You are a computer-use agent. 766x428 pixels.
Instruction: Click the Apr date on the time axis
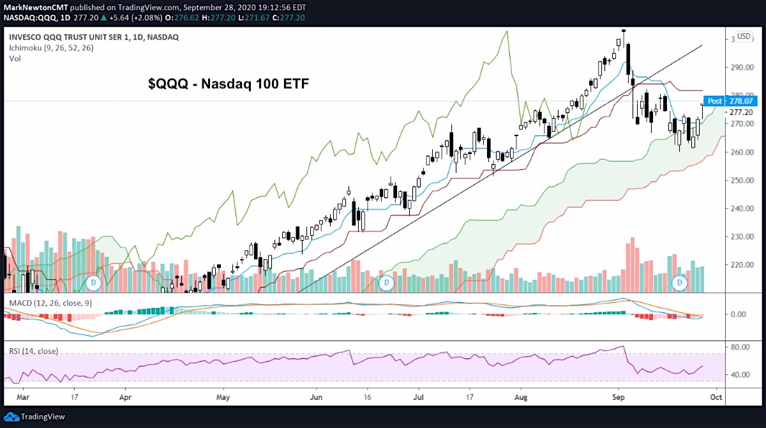tap(124, 396)
